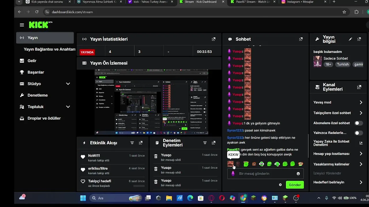Viewport: 369px width, 207px height.
Task: Click the Windows taskbar search box
Action: click(x=115, y=198)
